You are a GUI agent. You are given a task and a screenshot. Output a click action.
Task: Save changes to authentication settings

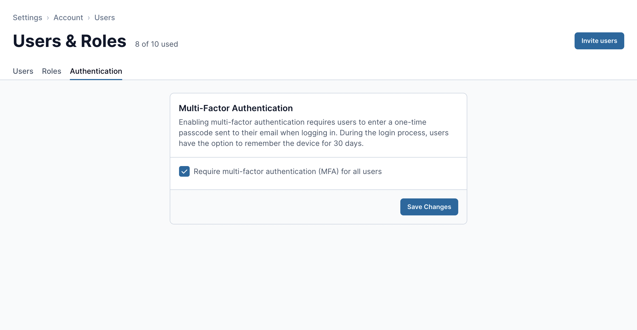[x=429, y=207]
